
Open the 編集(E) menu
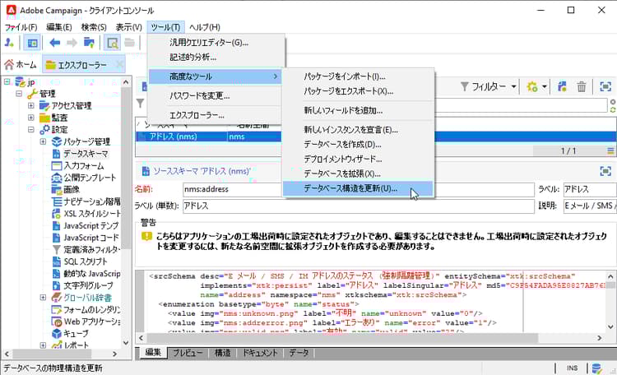59,27
